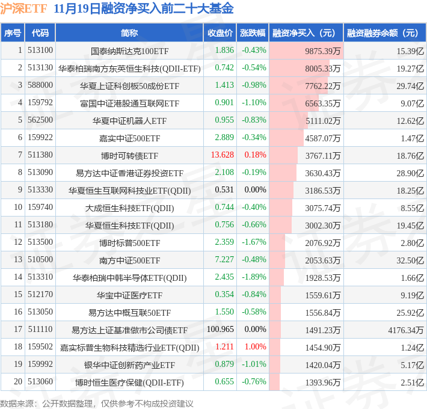Select fund code 588000
This screenshot has width=427, height=409.
[x=40, y=85]
